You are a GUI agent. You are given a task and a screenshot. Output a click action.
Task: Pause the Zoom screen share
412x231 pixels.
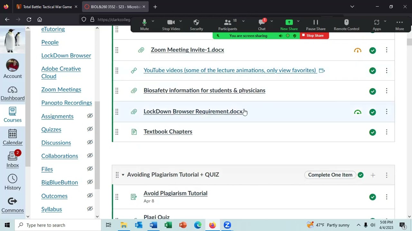(x=316, y=25)
